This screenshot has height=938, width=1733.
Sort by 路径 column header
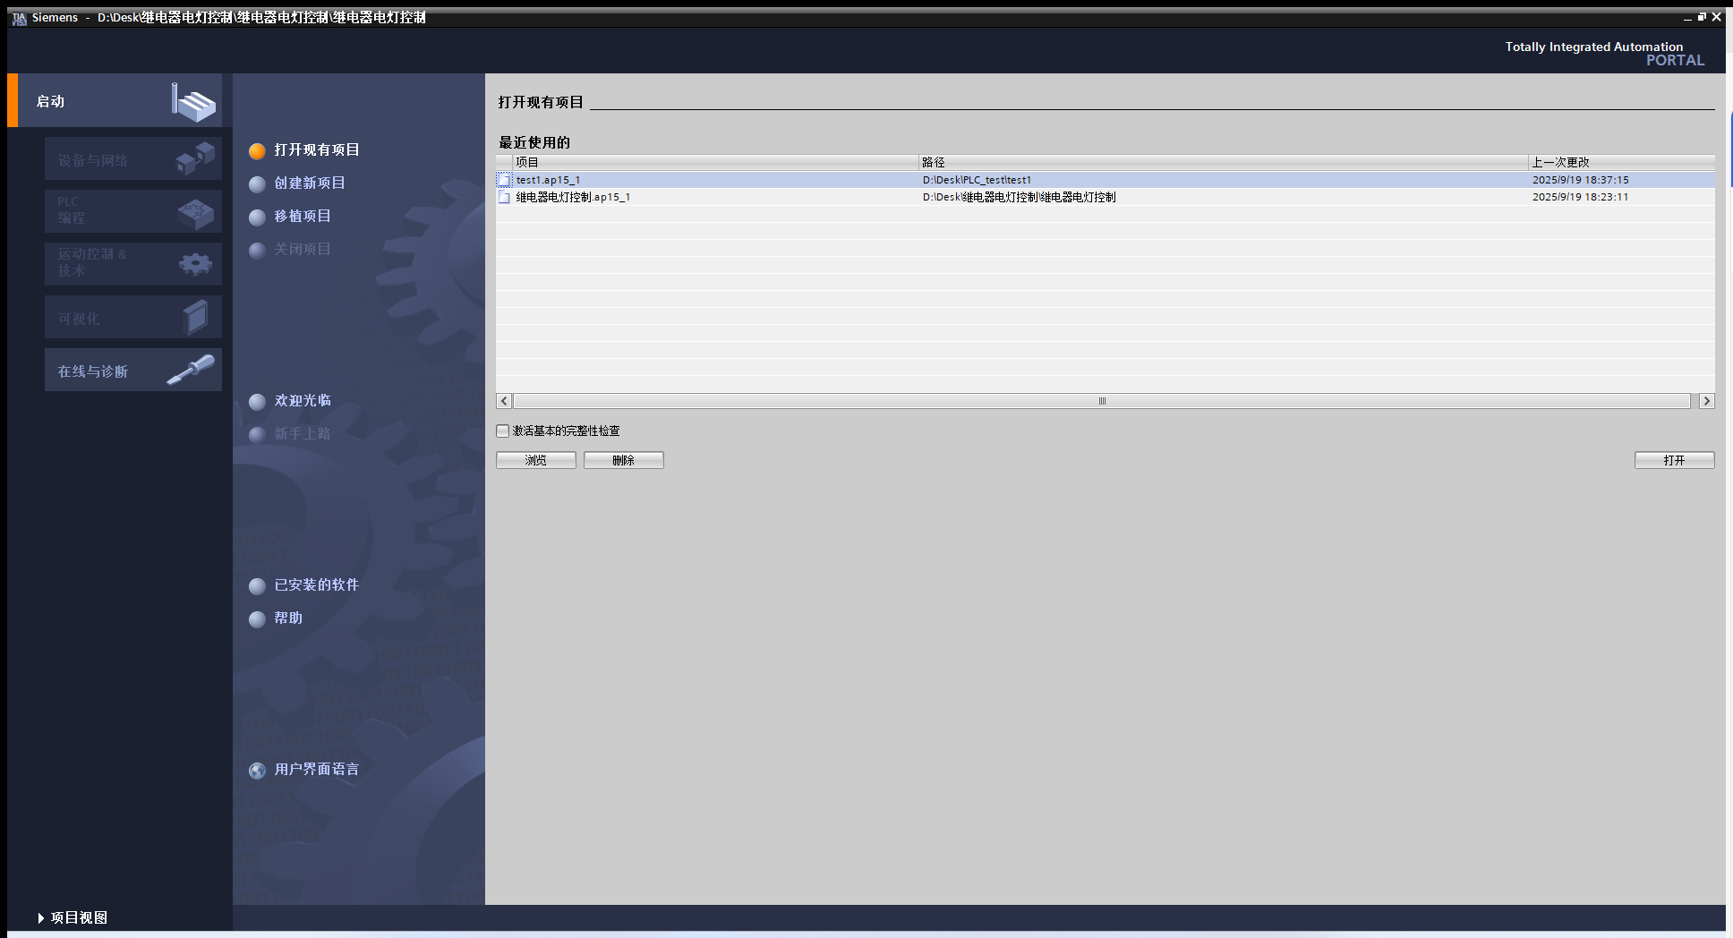(1223, 162)
